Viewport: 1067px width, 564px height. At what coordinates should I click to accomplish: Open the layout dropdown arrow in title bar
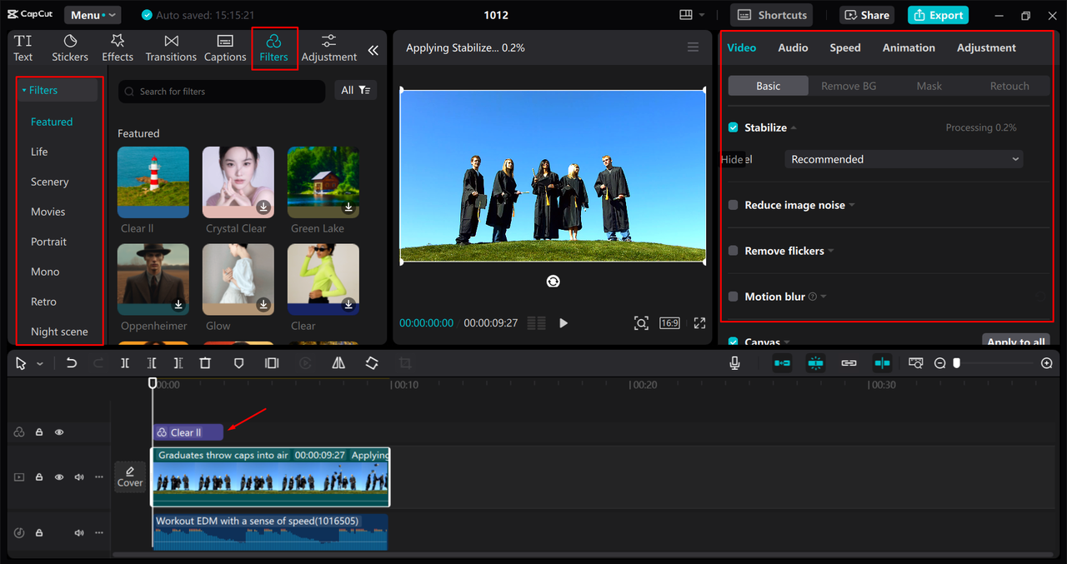tap(702, 16)
